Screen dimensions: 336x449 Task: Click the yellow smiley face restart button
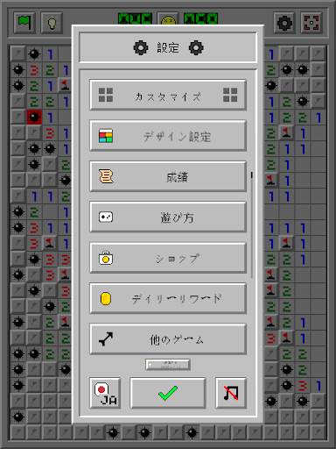point(168,19)
